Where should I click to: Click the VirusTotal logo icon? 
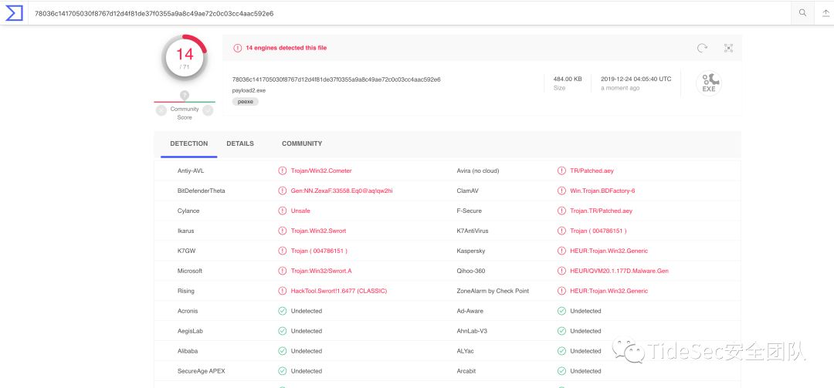tap(13, 13)
